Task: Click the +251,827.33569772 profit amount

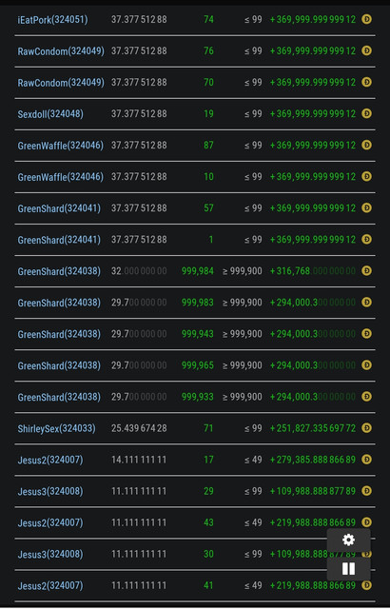Action: click(313, 428)
